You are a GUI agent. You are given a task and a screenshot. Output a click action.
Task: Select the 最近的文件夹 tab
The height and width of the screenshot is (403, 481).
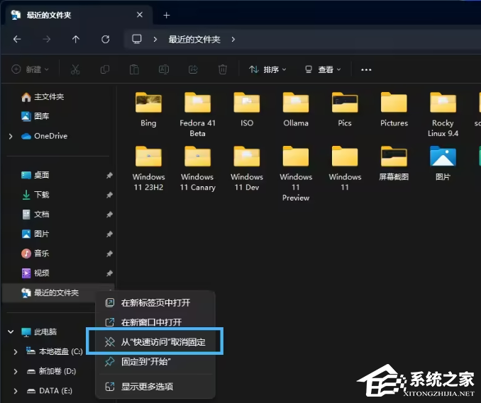[79, 15]
